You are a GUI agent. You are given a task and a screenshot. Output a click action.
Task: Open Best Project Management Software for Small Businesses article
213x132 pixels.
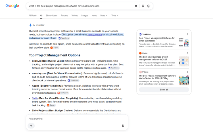tap(156, 39)
